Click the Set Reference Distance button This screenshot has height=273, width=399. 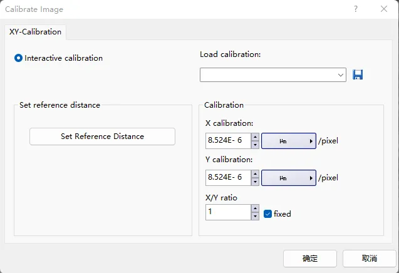pyautogui.click(x=102, y=136)
